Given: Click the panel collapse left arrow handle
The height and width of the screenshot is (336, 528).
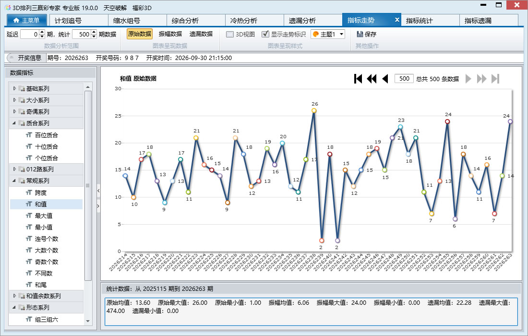Looking at the screenshot, I should 98,191.
